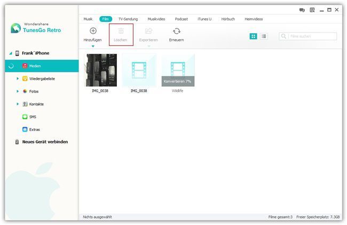Open the Exportieren dropdown arrow
The height and width of the screenshot is (225, 347).
point(149,46)
